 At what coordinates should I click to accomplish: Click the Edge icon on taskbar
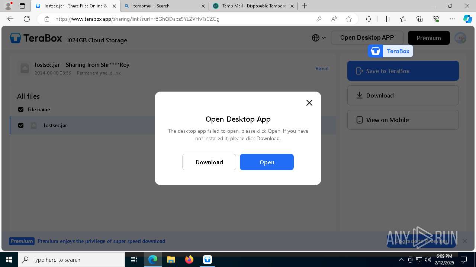153,260
